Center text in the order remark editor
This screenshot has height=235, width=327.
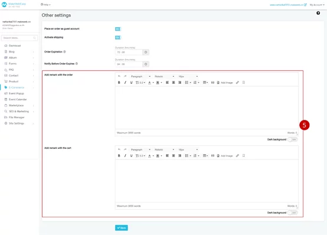tap(174, 83)
